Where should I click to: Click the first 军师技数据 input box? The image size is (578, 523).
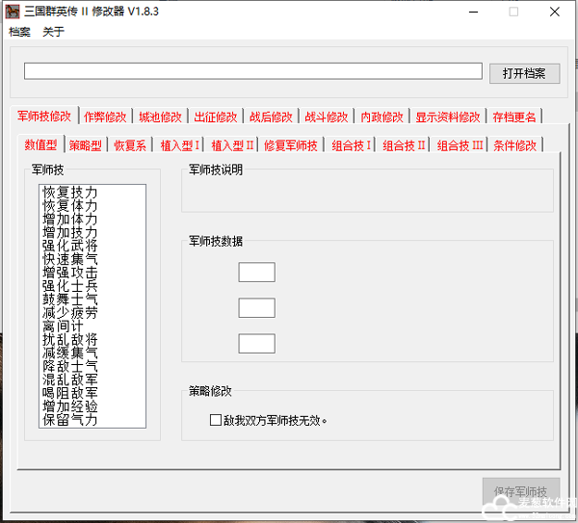[256, 273]
